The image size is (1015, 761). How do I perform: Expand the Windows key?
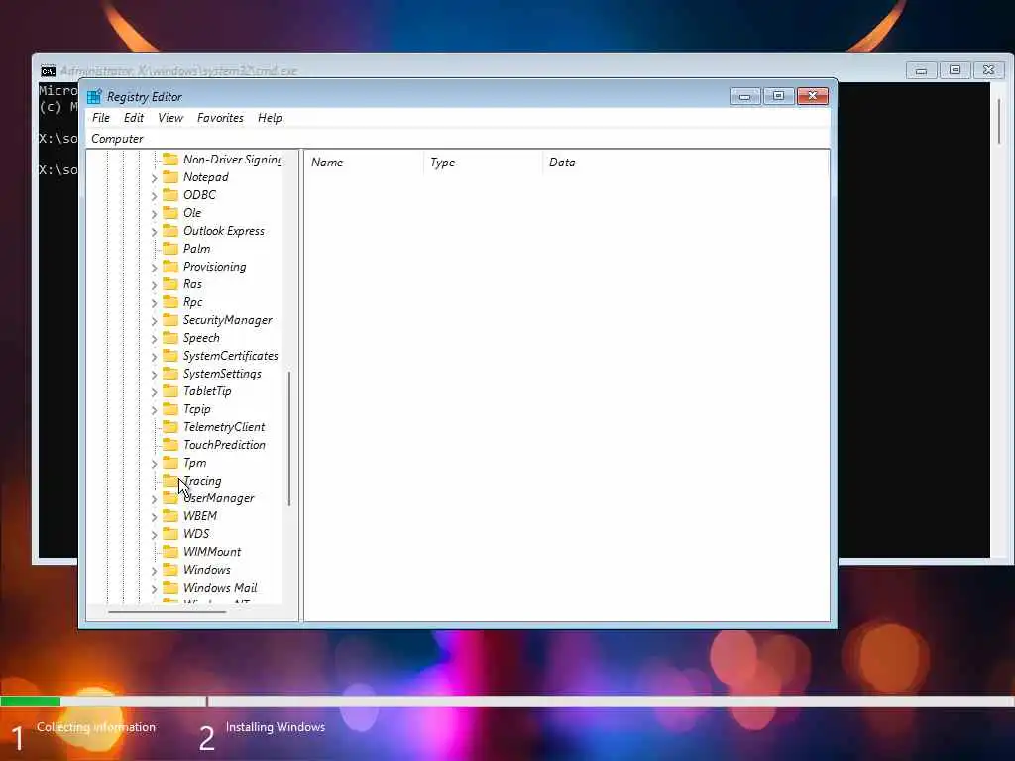154,570
